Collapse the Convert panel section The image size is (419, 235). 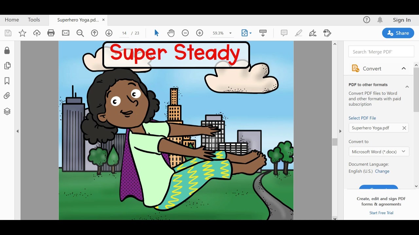point(404,69)
